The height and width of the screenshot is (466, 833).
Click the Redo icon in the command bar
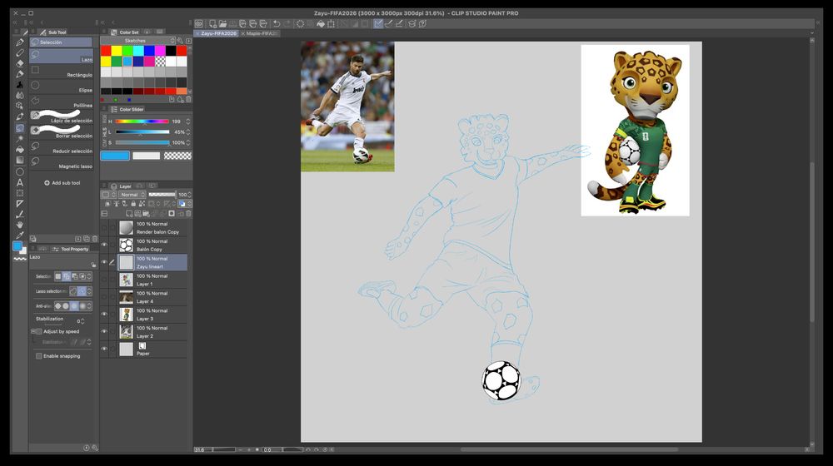[x=287, y=23]
